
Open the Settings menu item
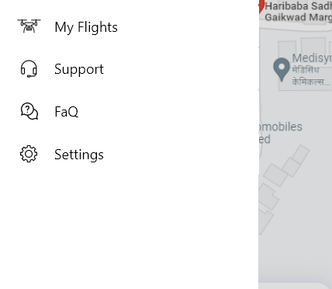click(79, 155)
